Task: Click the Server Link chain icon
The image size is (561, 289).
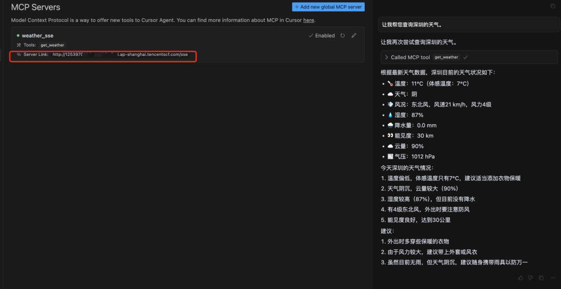Action: pyautogui.click(x=19, y=54)
